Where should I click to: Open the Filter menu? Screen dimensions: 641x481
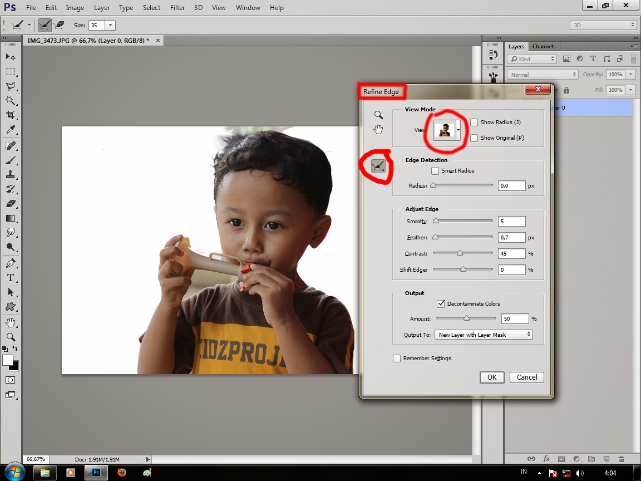click(177, 8)
